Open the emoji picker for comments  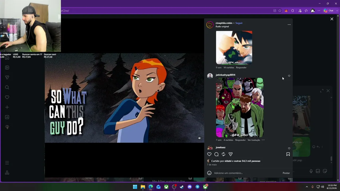tap(209, 173)
